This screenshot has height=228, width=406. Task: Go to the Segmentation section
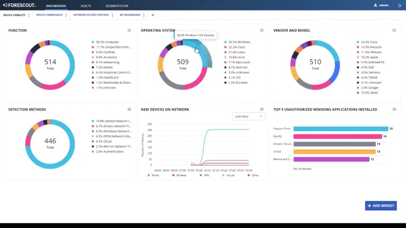[x=117, y=6]
